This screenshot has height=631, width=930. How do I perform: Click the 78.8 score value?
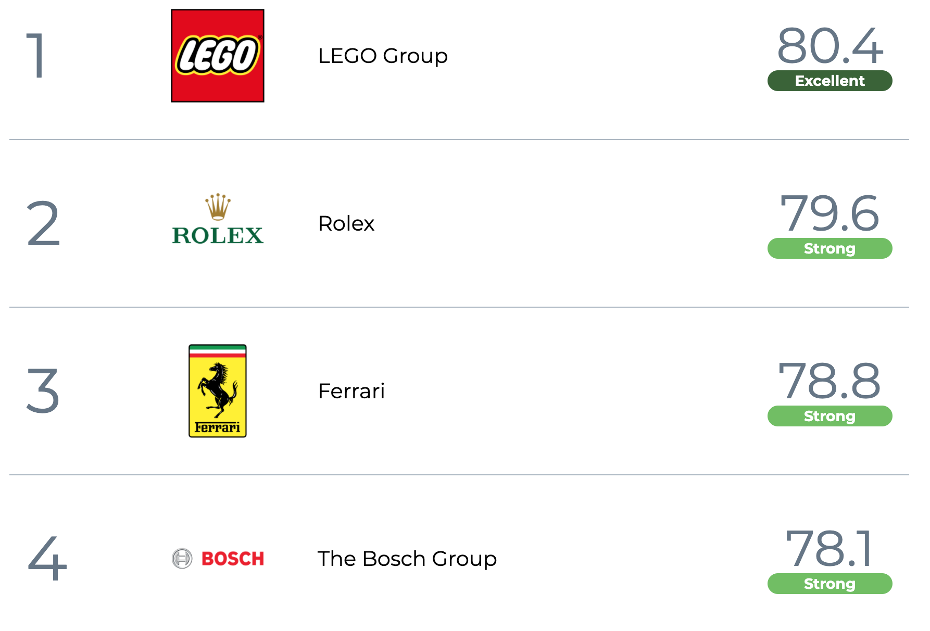click(x=830, y=381)
